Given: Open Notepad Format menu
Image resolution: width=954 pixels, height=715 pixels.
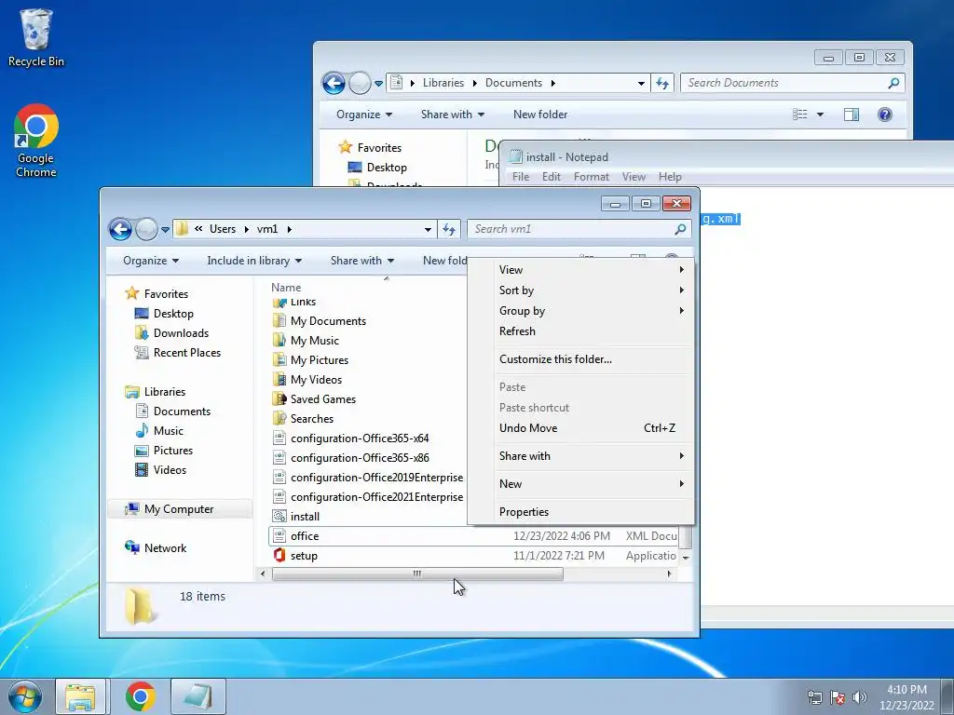Looking at the screenshot, I should click(592, 177).
